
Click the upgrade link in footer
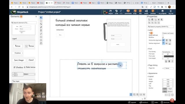click(132, 102)
